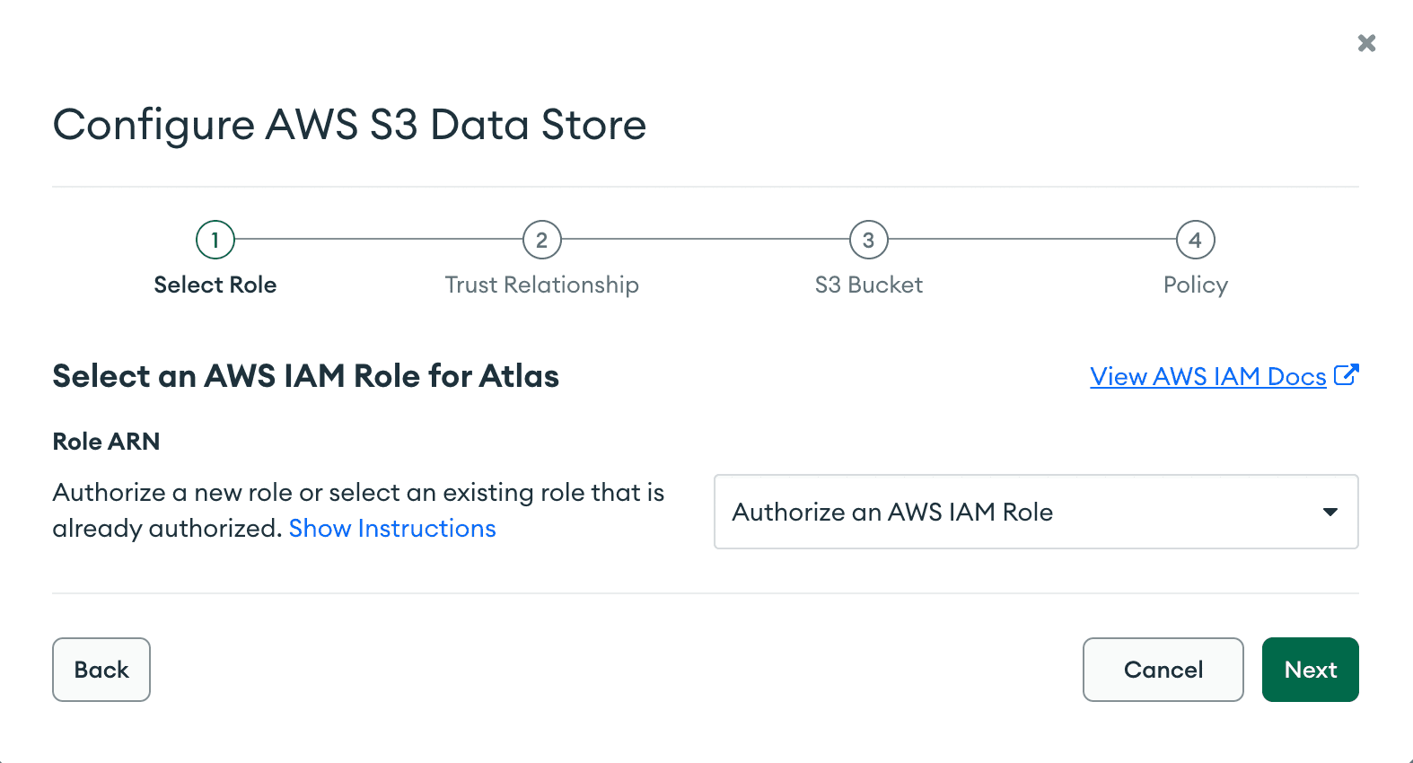1413x763 pixels.
Task: Select the Select Role step label
Action: (x=215, y=285)
